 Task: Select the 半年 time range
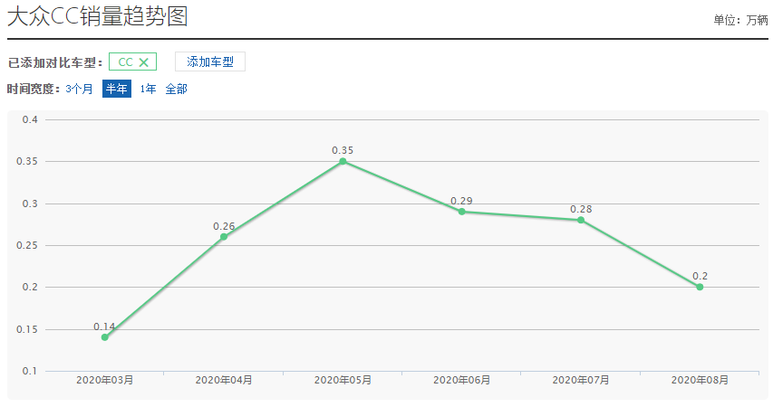[117, 89]
